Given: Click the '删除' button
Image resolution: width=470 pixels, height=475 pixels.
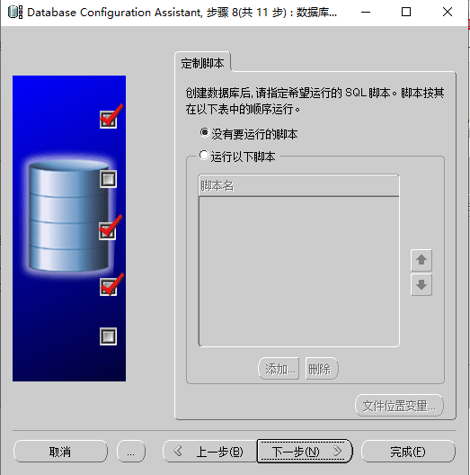Looking at the screenshot, I should click(x=322, y=369).
